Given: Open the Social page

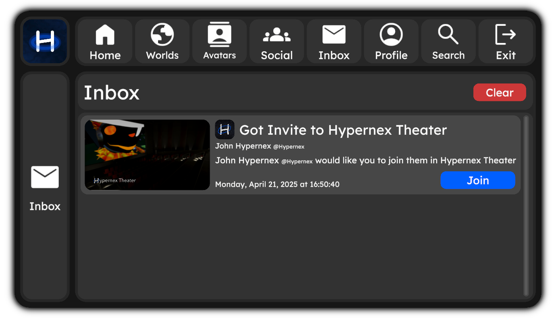Looking at the screenshot, I should pos(276,41).
